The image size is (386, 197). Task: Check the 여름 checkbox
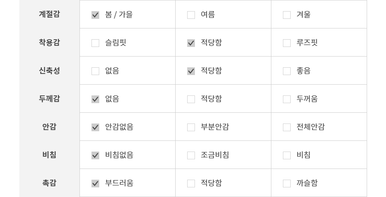[191, 15]
